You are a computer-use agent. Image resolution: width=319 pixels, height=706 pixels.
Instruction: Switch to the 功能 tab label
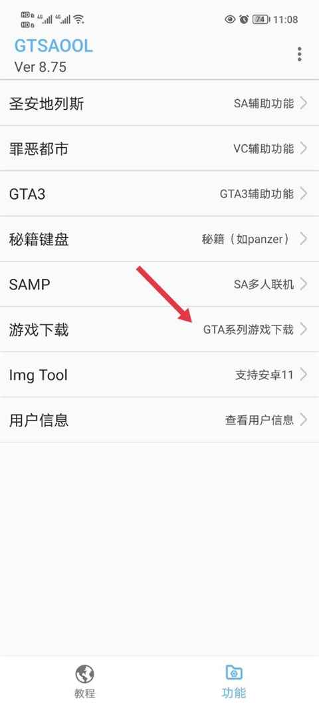[234, 693]
